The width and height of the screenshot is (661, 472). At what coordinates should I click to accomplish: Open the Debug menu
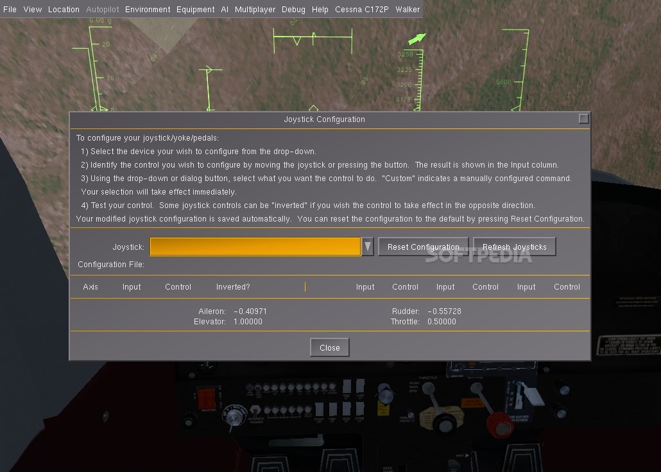(x=293, y=9)
